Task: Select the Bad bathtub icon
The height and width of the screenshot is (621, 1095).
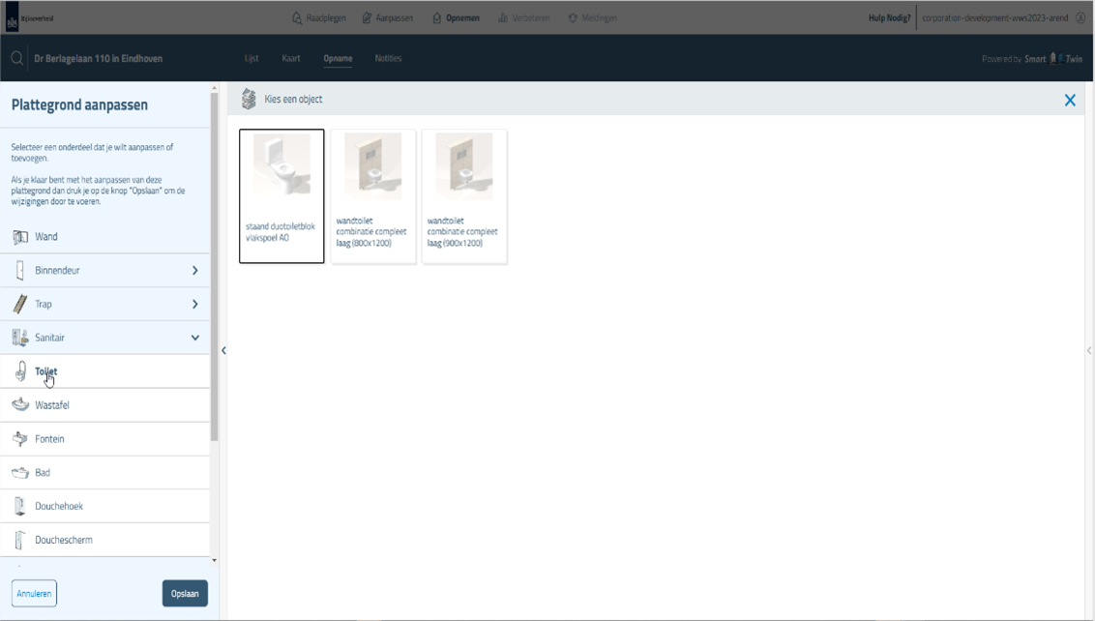Action: click(x=20, y=473)
